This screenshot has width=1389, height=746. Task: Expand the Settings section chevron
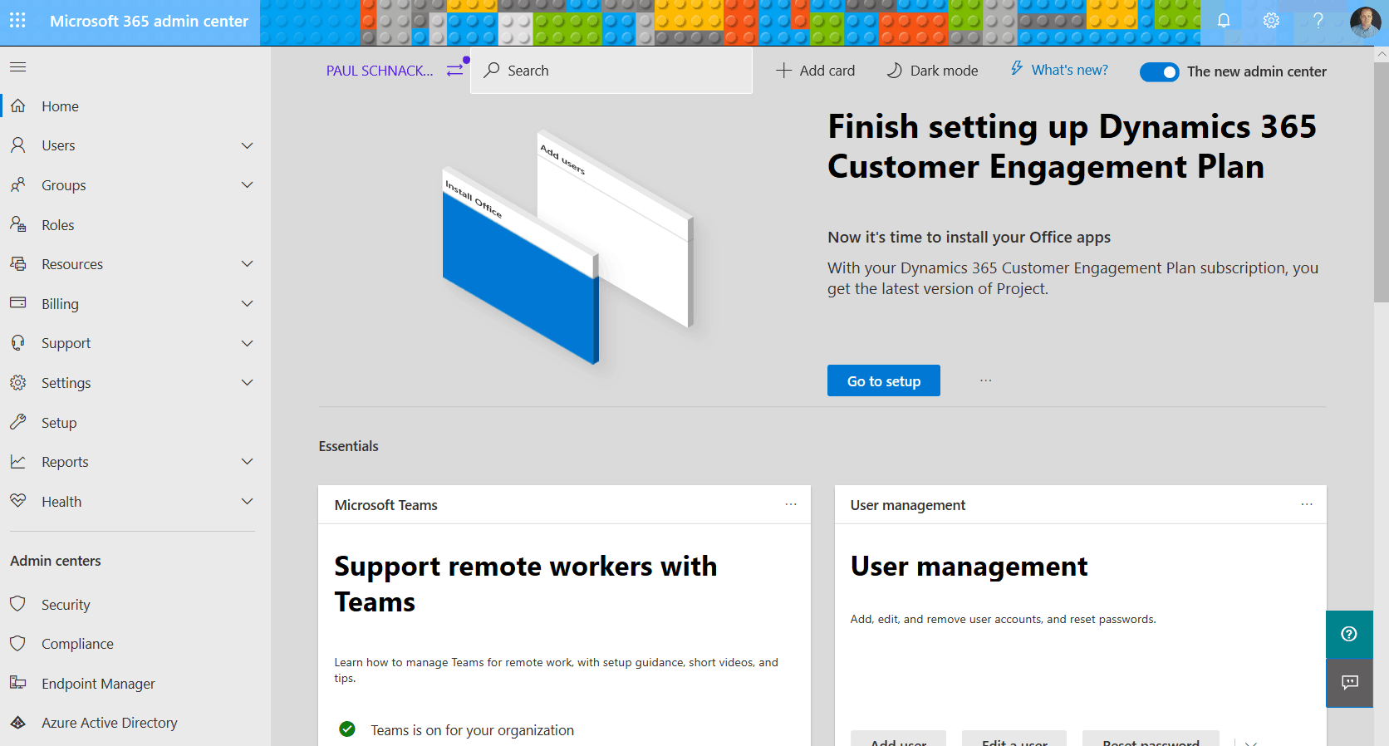pyautogui.click(x=247, y=382)
